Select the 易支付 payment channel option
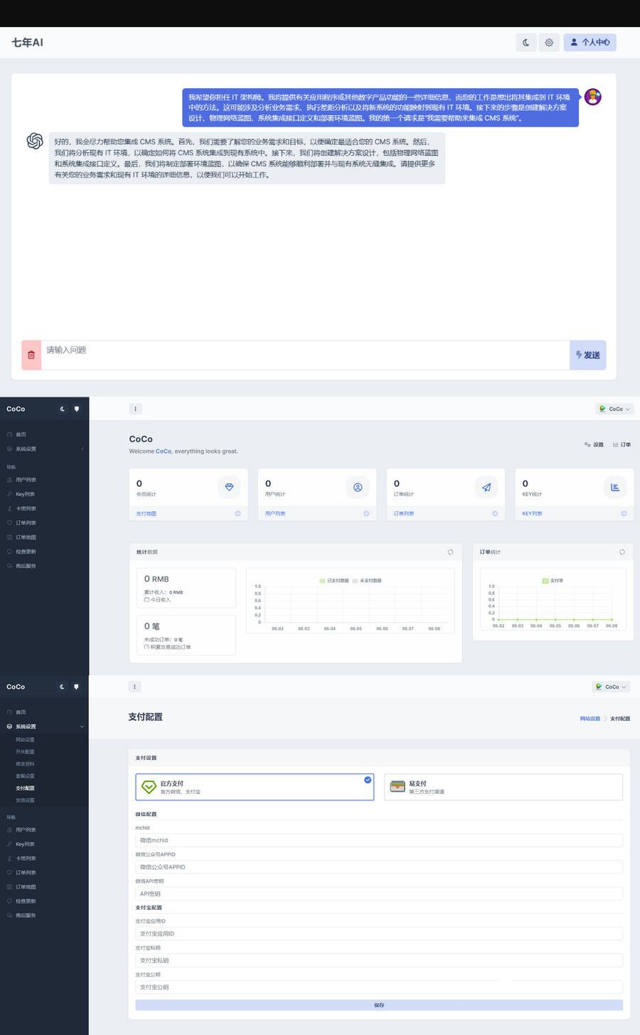 coord(501,786)
